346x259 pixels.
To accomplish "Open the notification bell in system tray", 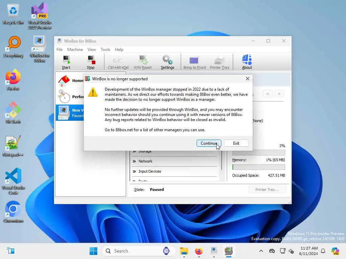I will coord(323,251).
